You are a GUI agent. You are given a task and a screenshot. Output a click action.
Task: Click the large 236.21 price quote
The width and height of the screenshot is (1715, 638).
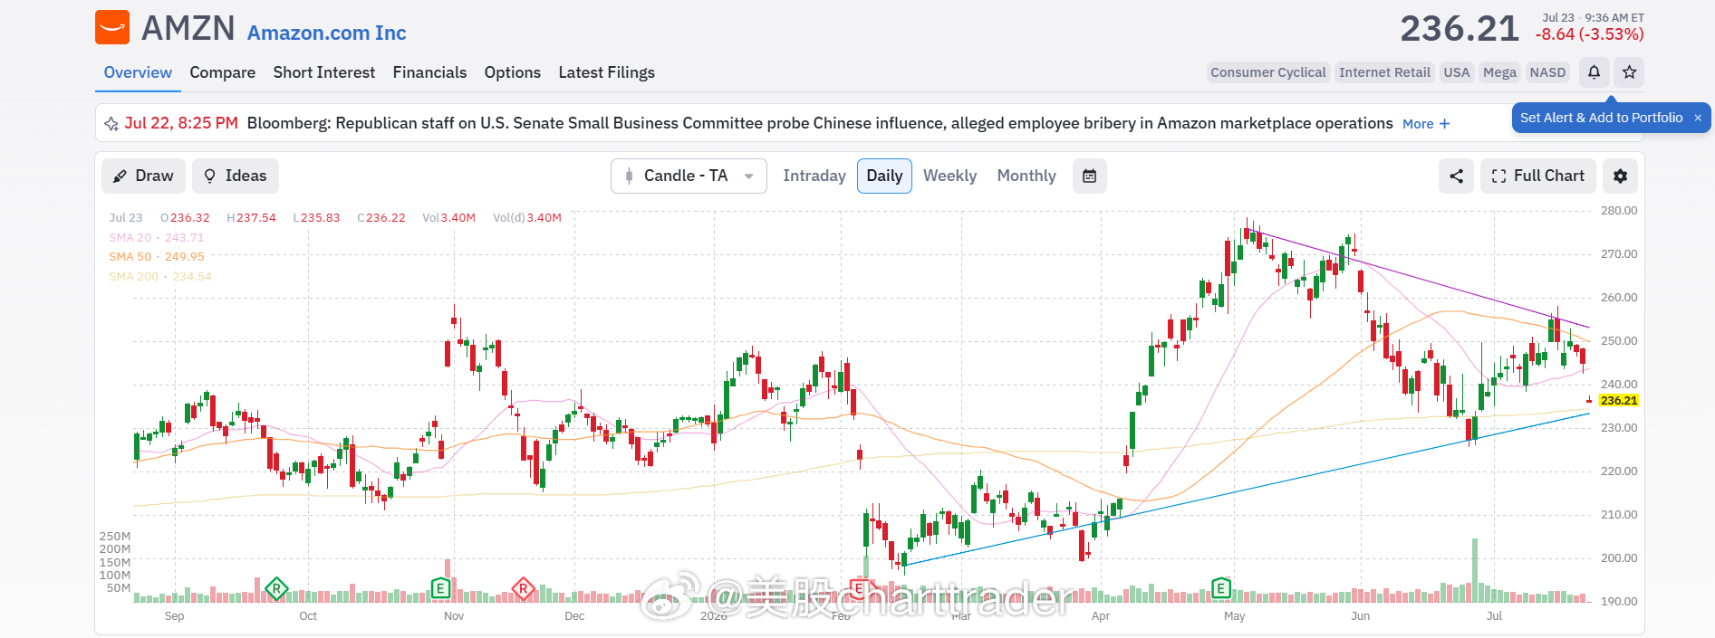point(1459,29)
